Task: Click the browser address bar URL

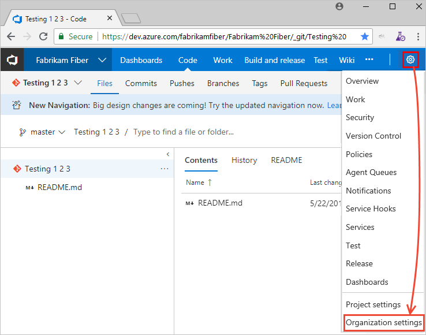Action: click(224, 36)
